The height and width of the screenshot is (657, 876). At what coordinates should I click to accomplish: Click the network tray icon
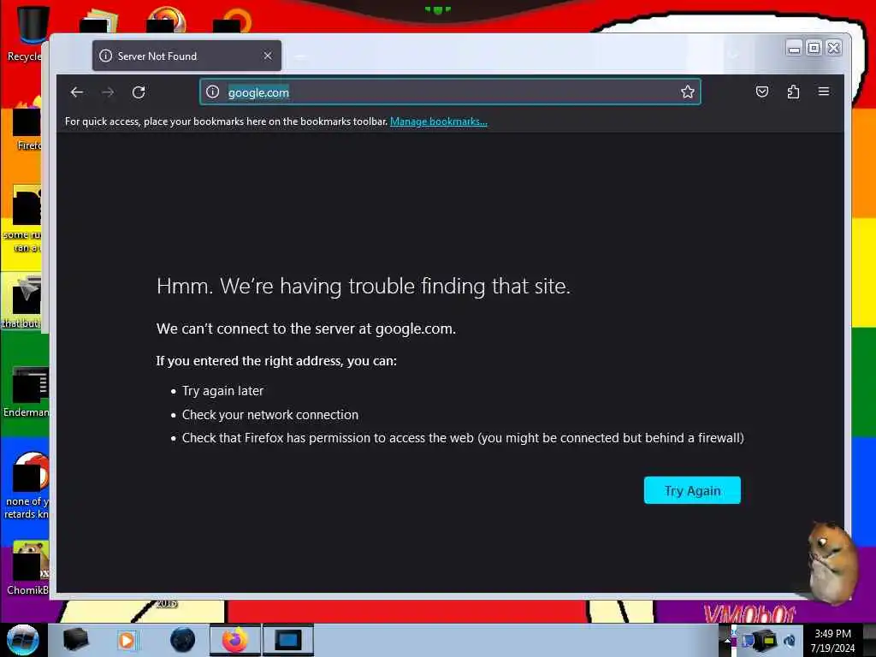[x=764, y=640]
